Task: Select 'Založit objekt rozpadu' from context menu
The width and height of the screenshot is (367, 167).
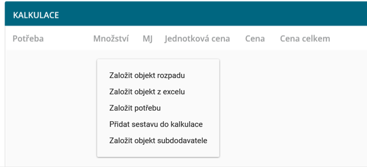Action: [147, 76]
